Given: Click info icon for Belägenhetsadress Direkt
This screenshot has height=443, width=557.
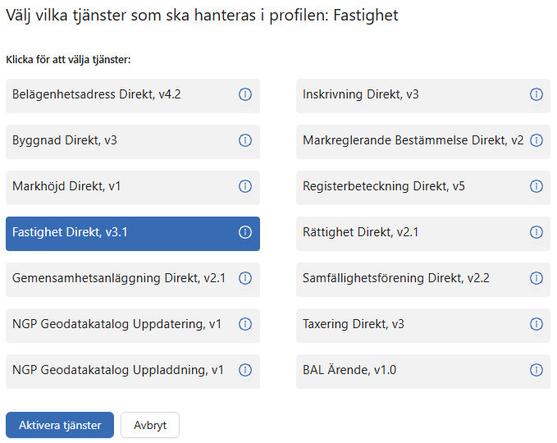Looking at the screenshot, I should tap(244, 95).
